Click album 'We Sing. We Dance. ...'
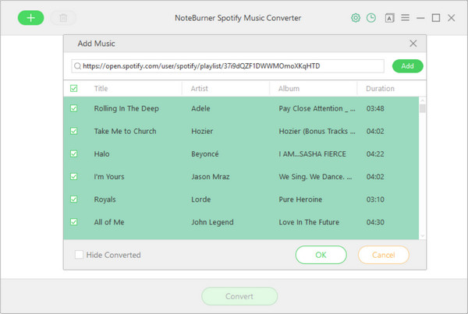This screenshot has width=468, height=314. 315,177
